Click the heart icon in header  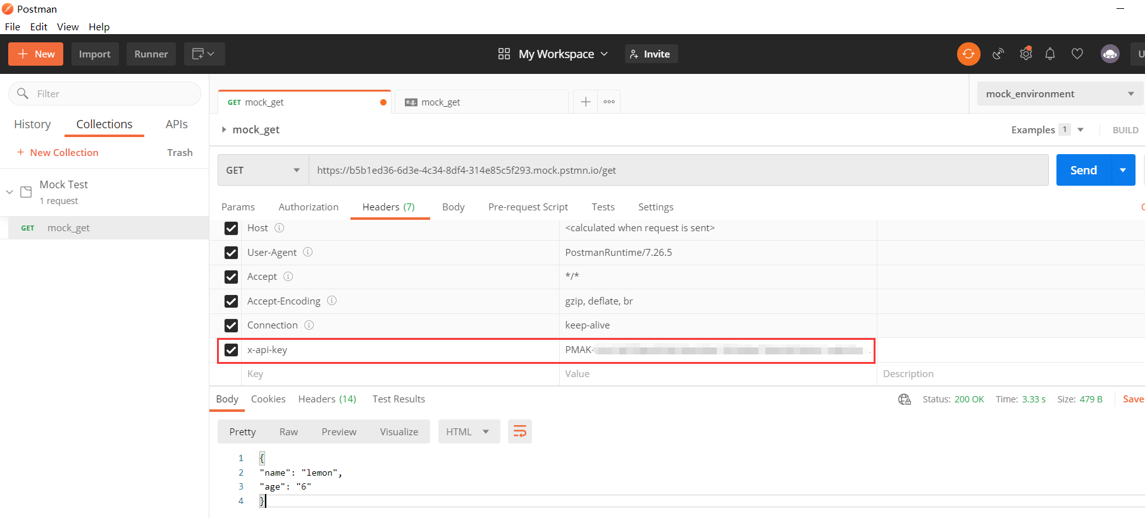[x=1077, y=54]
